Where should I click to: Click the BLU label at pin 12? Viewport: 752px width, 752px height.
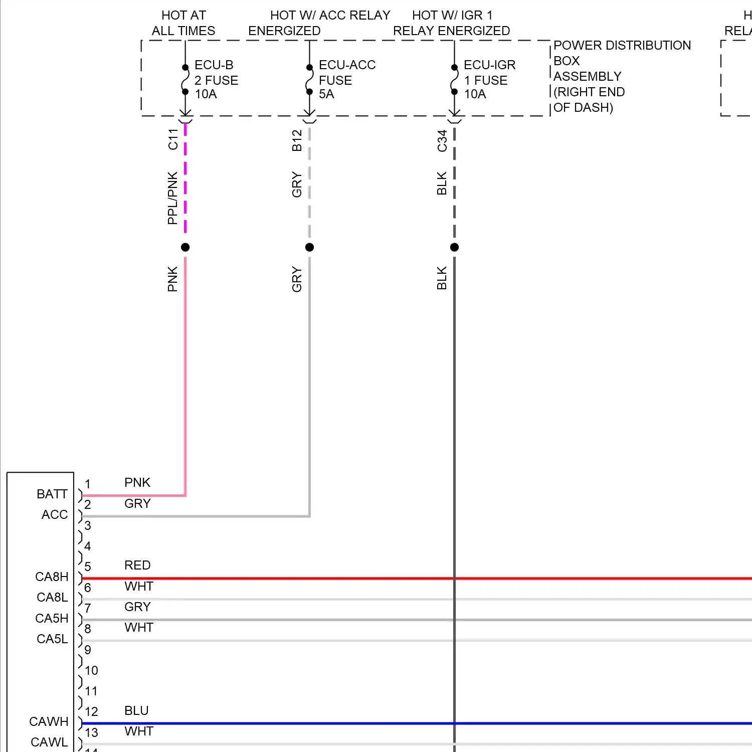[x=136, y=711]
